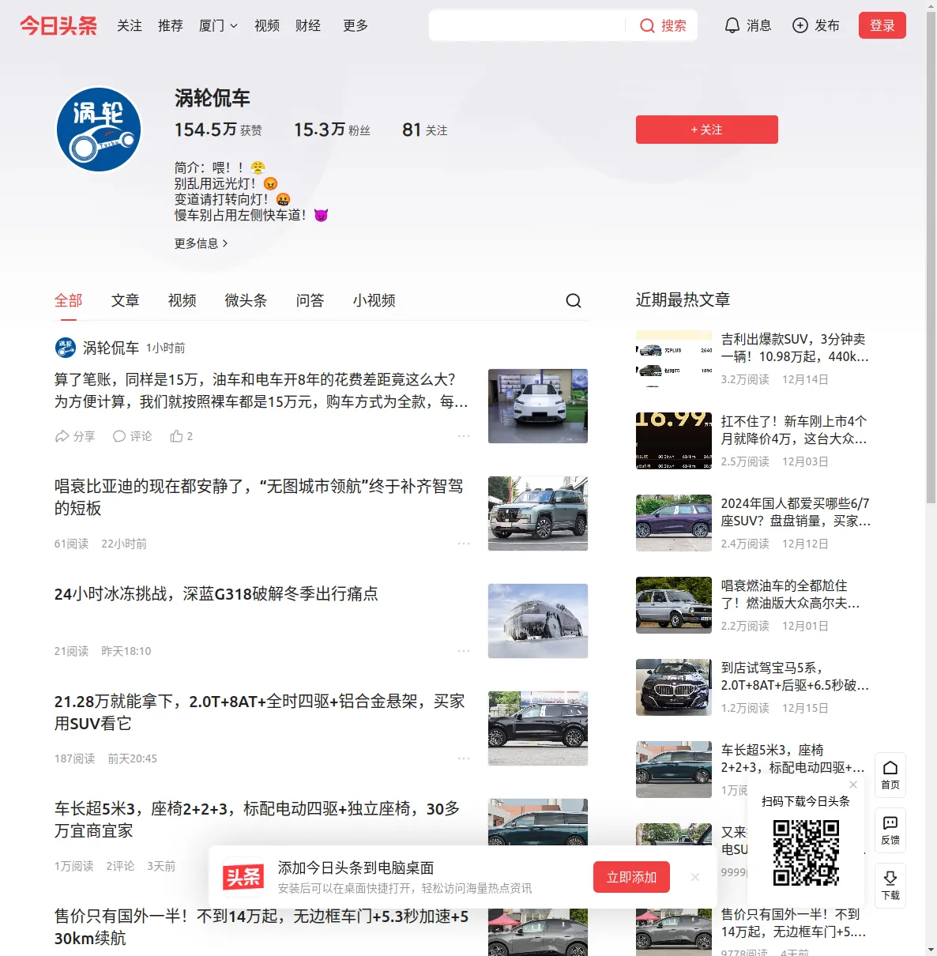The height and width of the screenshot is (956, 937).
Task: Open hot article 2024年国人都爱买哪些6/7座SUV
Action: point(796,512)
